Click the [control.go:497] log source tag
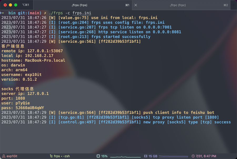 click(77, 122)
